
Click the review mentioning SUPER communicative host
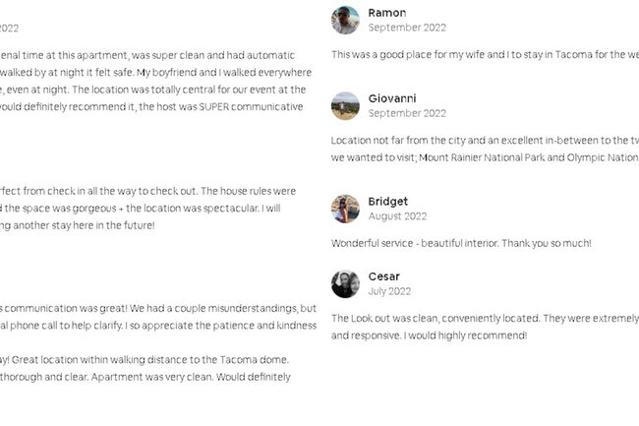click(155, 81)
